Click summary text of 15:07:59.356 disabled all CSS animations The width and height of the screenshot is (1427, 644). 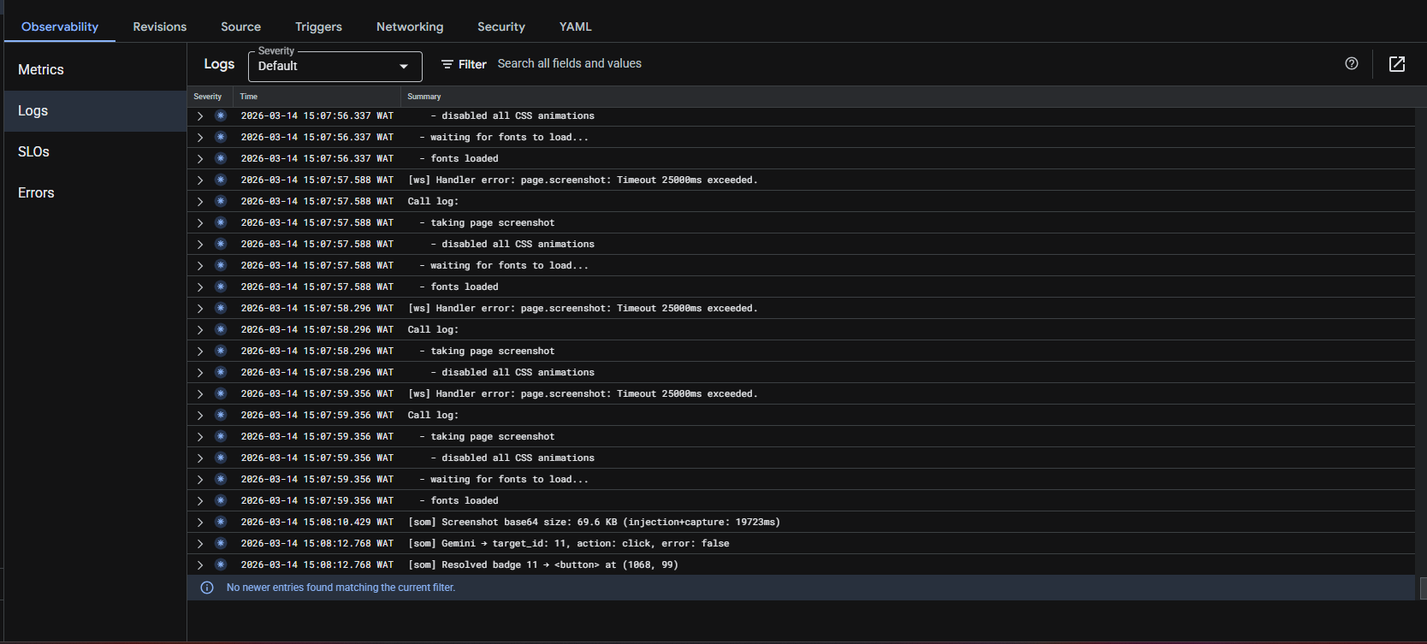512,458
